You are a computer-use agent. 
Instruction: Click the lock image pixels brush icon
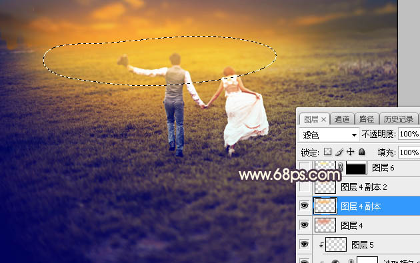339,152
